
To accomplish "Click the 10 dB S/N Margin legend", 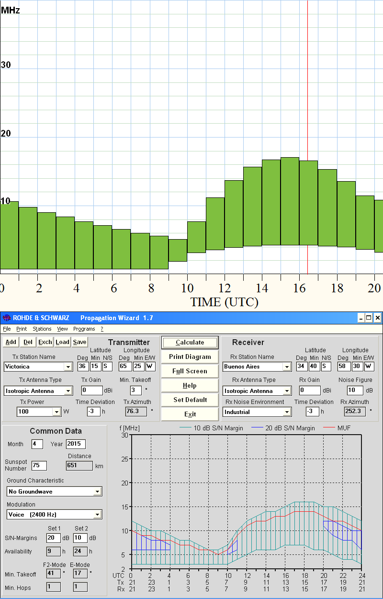I will point(211,428).
